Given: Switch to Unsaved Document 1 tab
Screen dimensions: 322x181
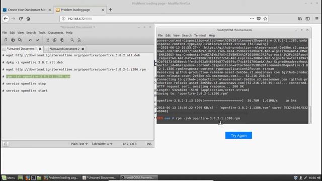Looking at the screenshot, I should (22, 49).
